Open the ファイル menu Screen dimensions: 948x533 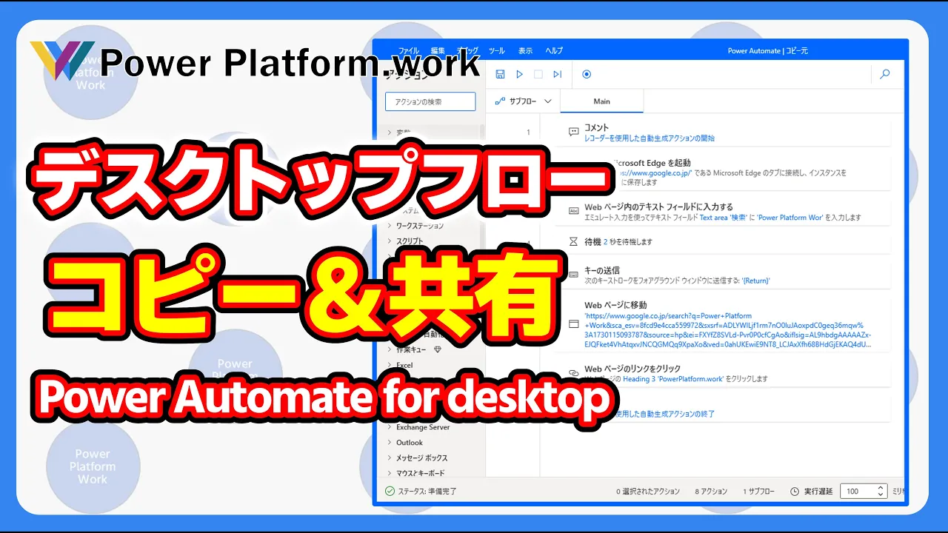tap(409, 50)
